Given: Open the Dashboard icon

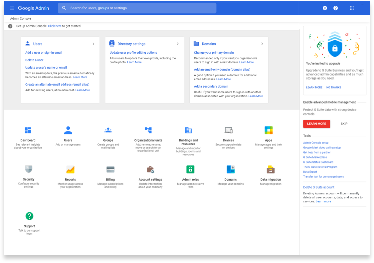Looking at the screenshot, I should point(28,130).
